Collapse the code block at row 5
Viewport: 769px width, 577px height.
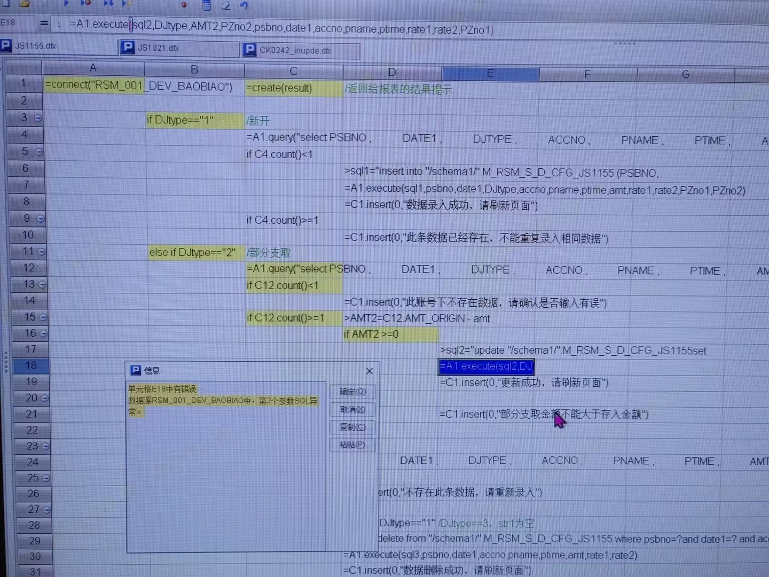click(38, 152)
